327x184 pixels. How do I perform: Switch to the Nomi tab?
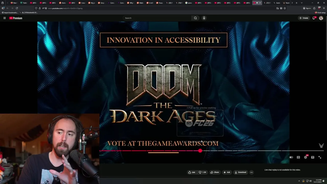(x=286, y=3)
